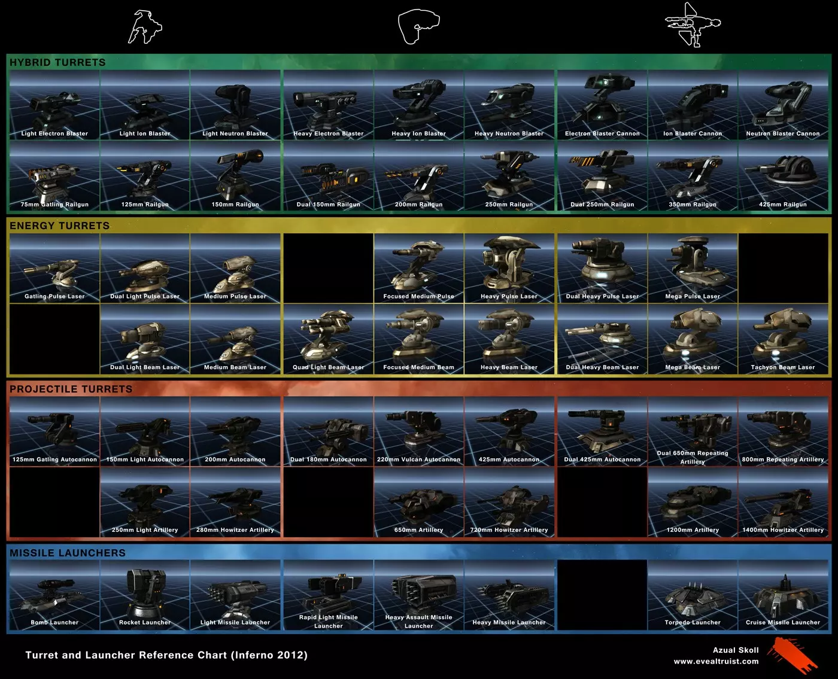
Task: Click the 'HYBRID TURRETS' section heading
Action: click(57, 62)
